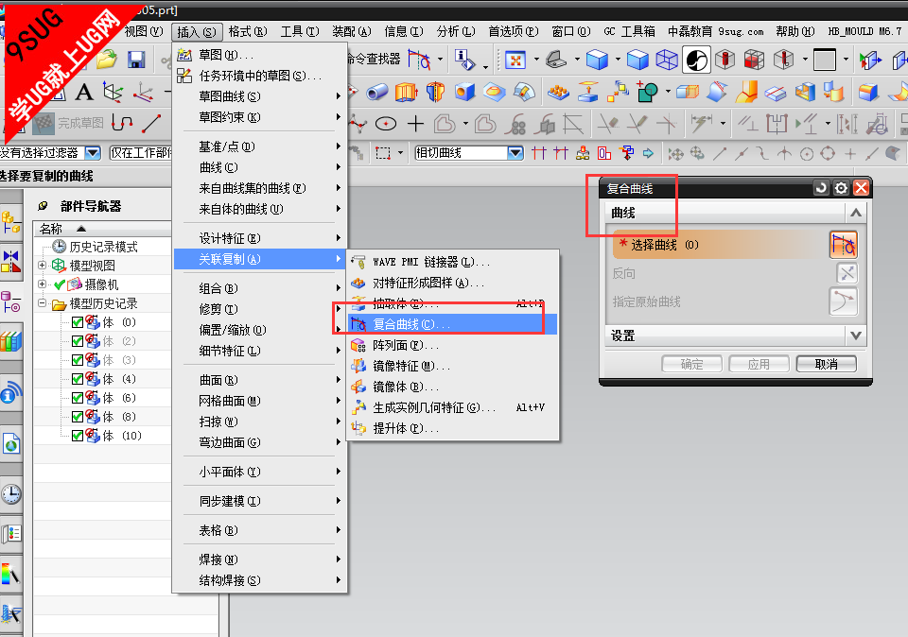Click the open folder icon in toolbar
The height and width of the screenshot is (637, 908).
[107, 59]
